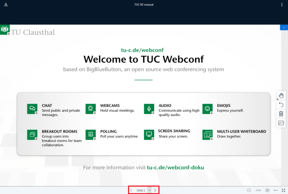The width and height of the screenshot is (288, 194).
Task: Undo last whiteboard annotation
Action: 281,105
